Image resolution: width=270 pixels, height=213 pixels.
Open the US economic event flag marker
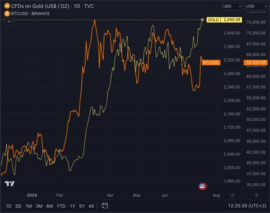coord(202,186)
